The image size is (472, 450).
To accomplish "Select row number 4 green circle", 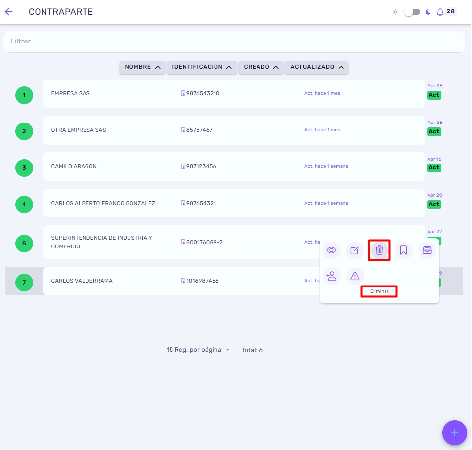I will 24,205.
